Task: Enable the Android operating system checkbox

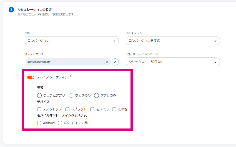Action: [x=39, y=123]
